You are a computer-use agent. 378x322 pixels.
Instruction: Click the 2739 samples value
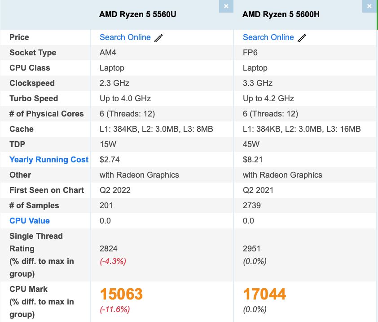[x=252, y=206]
